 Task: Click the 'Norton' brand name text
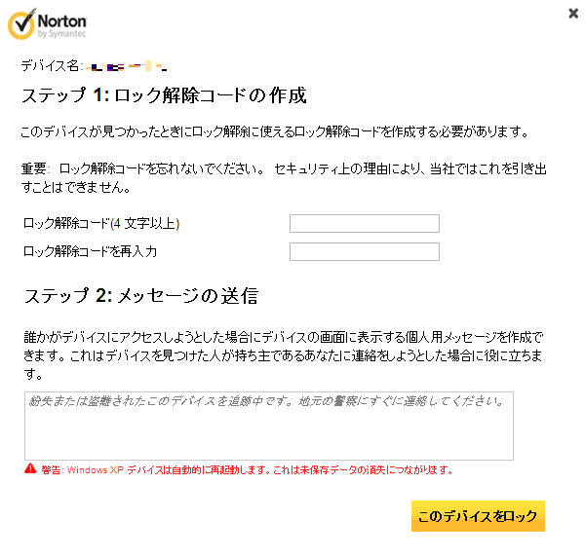point(62,21)
